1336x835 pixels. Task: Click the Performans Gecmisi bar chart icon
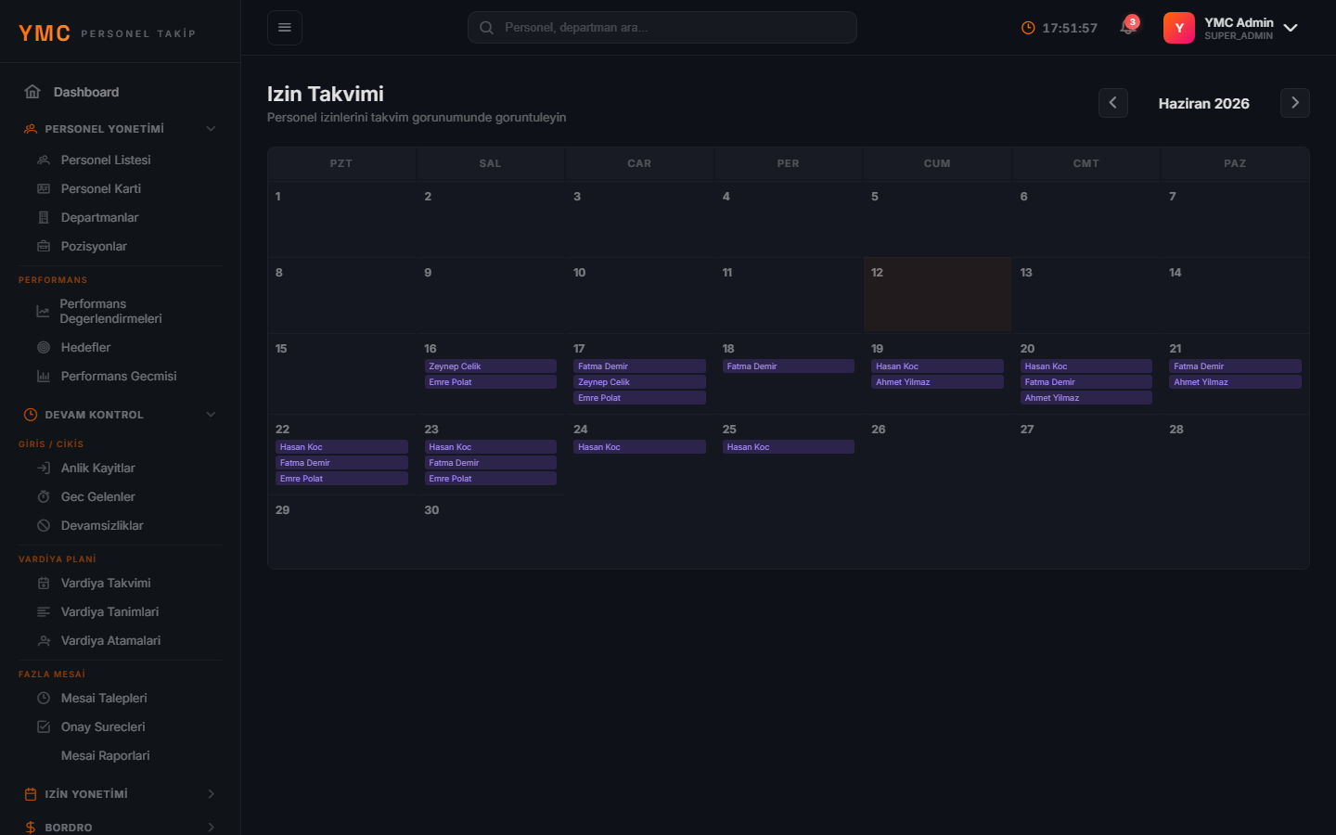click(x=44, y=376)
